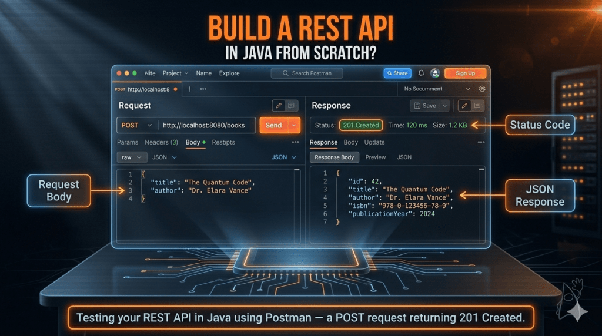
Task: Click the Send button
Action: click(274, 126)
